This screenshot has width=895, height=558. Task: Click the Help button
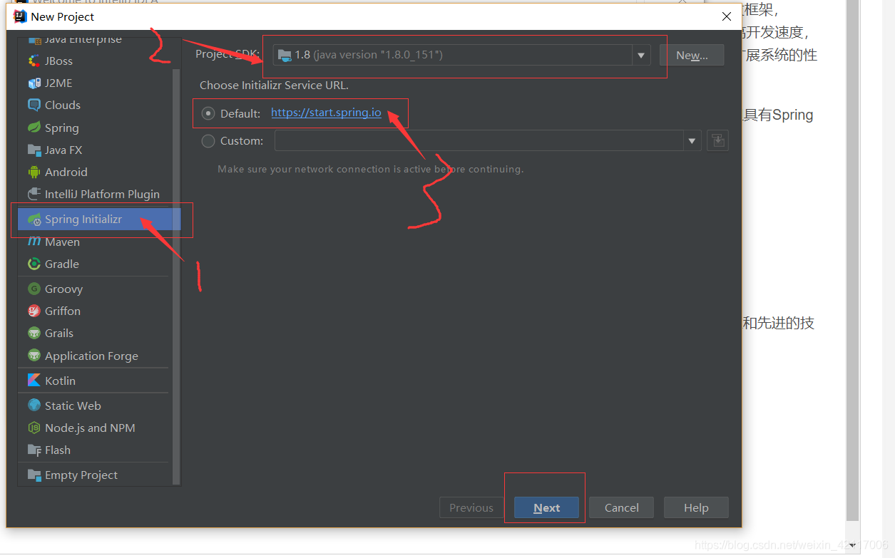pos(696,507)
